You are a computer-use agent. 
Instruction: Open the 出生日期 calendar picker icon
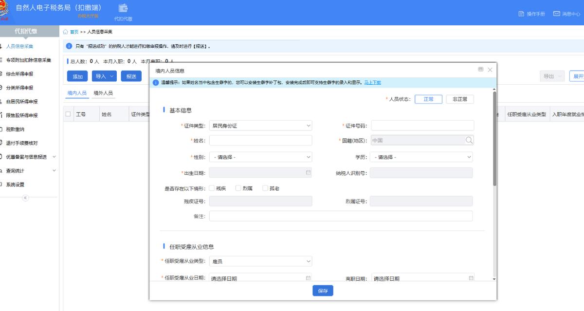click(308, 173)
